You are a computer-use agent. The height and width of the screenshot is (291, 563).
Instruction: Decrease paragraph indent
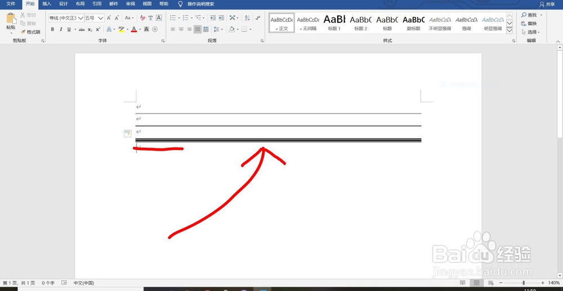(x=213, y=18)
